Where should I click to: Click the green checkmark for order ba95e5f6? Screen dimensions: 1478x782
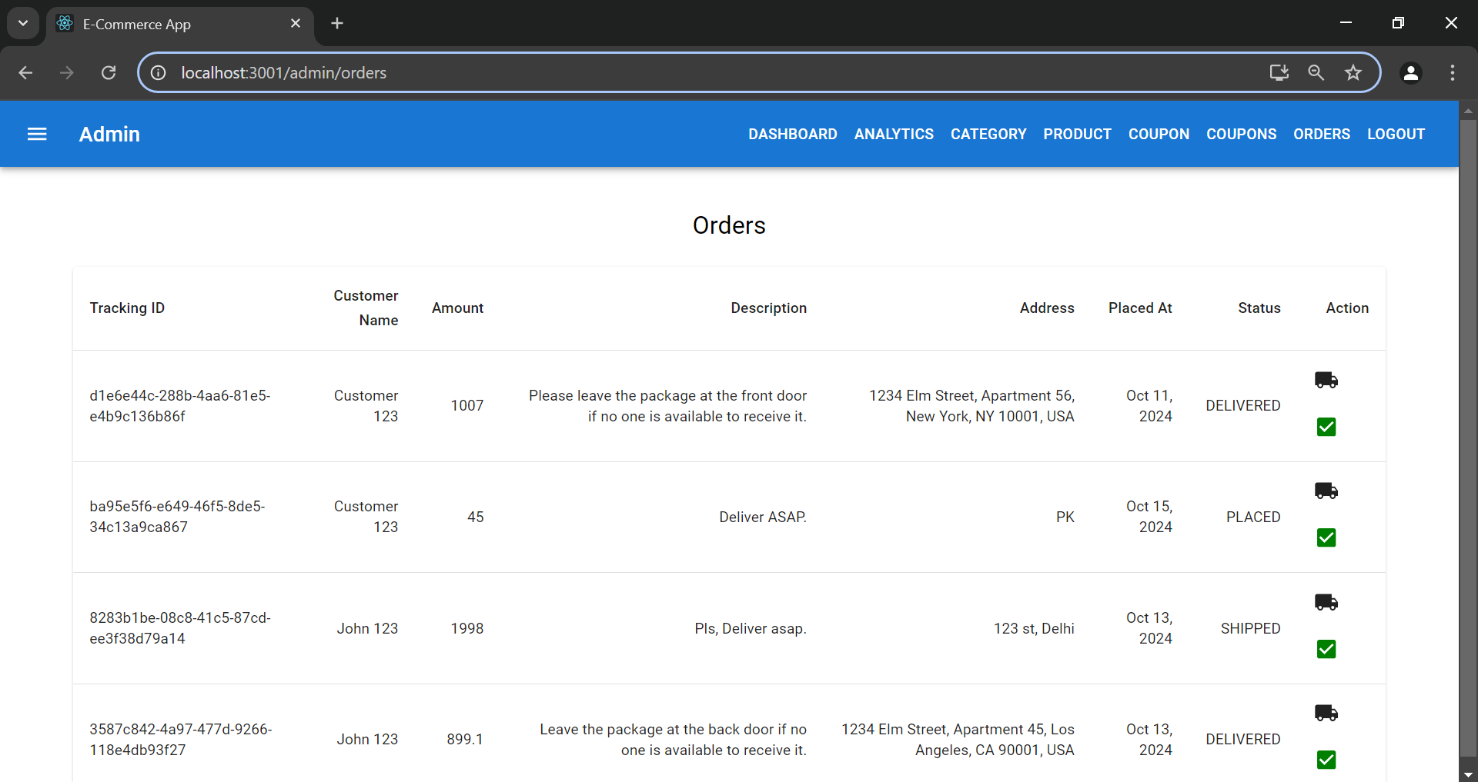[1326, 537]
